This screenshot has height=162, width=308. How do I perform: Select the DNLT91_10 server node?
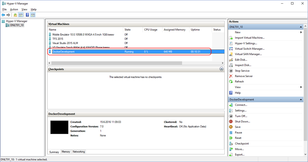pyautogui.click(x=15, y=25)
